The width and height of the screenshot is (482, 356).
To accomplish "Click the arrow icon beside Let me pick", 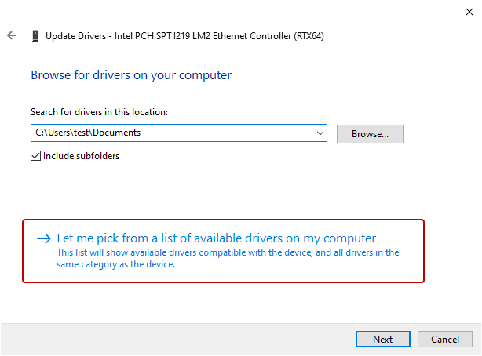I will coord(44,238).
